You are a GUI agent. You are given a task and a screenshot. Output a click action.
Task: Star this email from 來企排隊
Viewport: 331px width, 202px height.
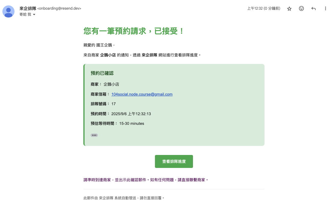pos(289,9)
